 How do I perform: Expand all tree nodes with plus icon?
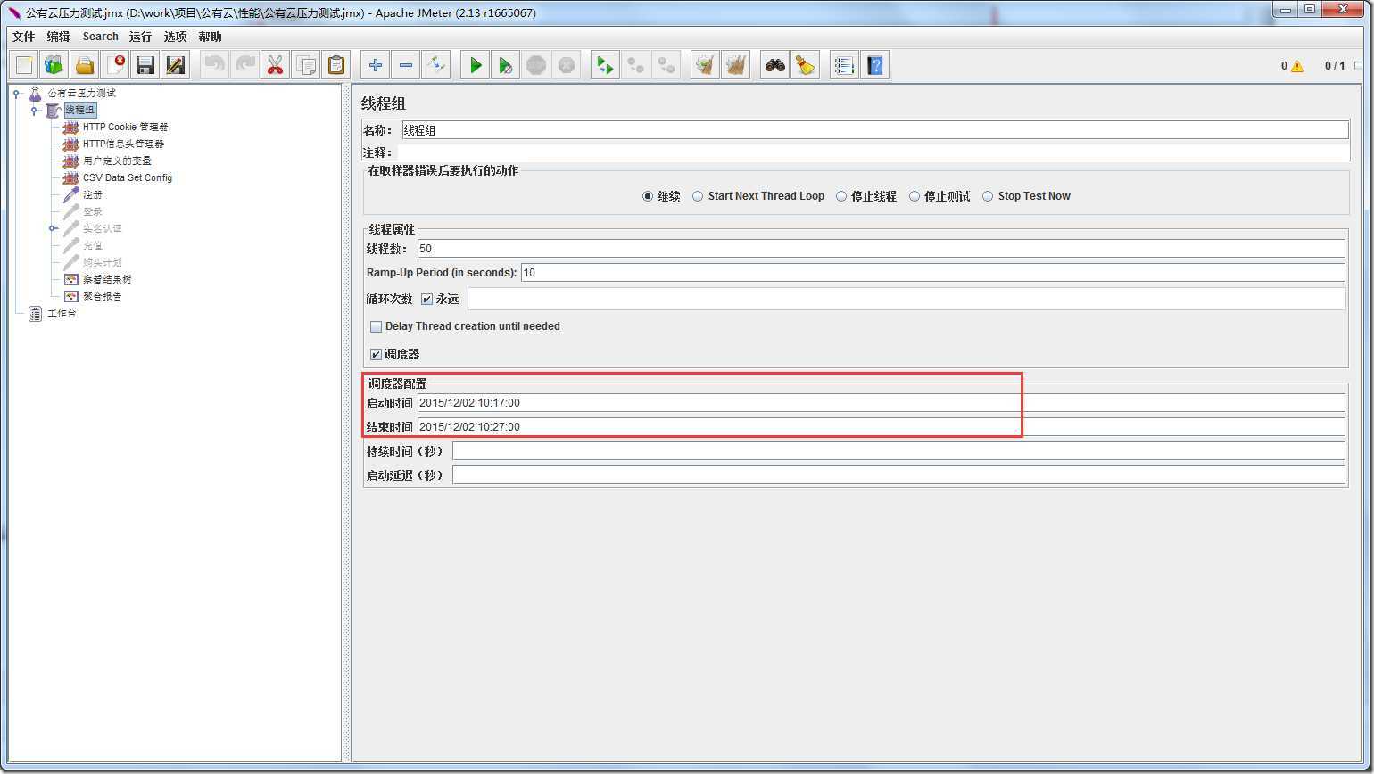(376, 65)
